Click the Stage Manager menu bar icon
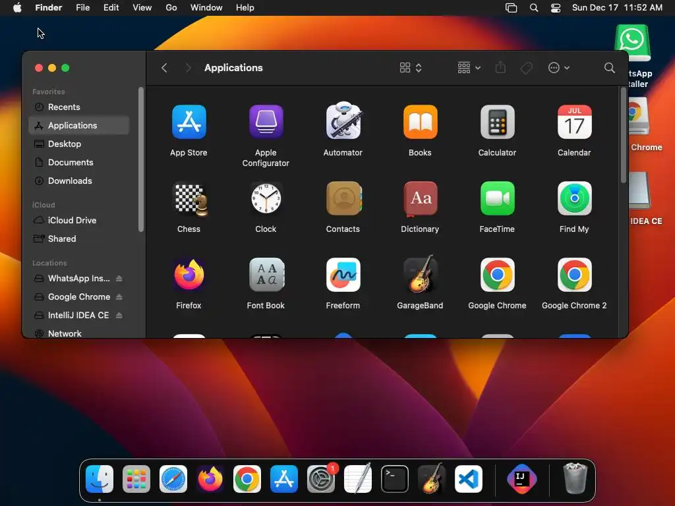 pos(511,8)
